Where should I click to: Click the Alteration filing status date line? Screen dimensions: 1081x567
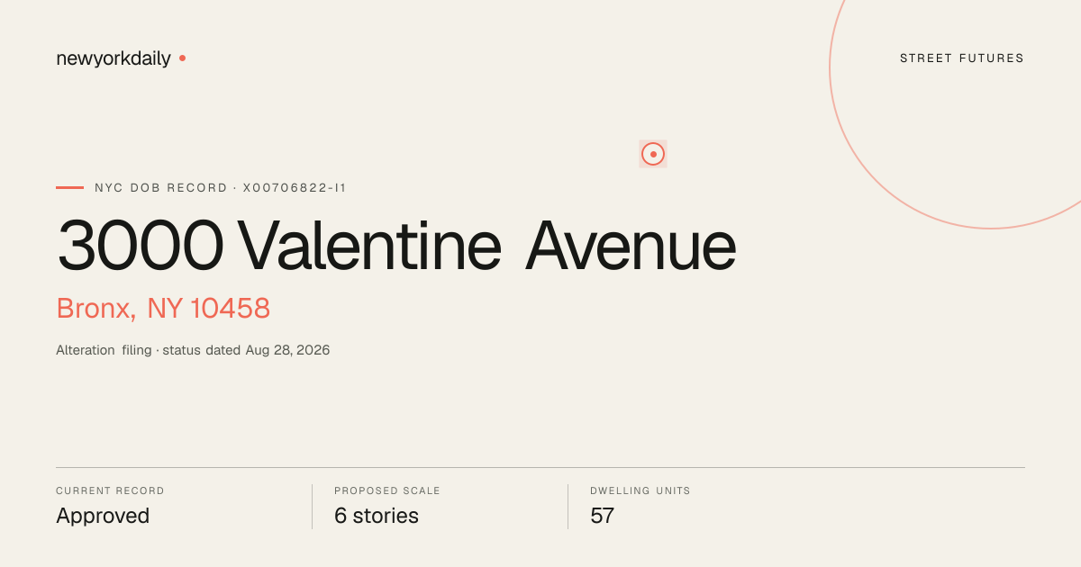point(193,350)
